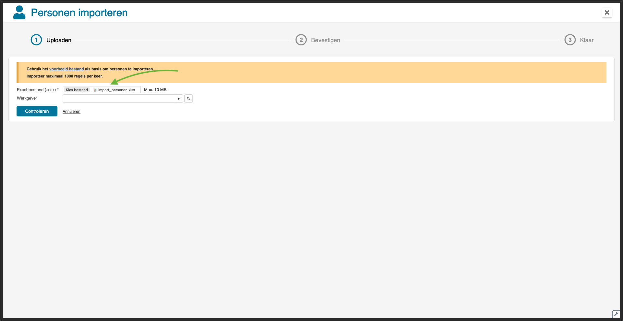Click the step 2 circle icon
Viewport: 623px width, 321px height.
point(301,40)
